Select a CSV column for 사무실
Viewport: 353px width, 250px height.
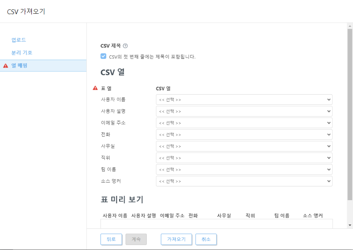[x=244, y=146]
